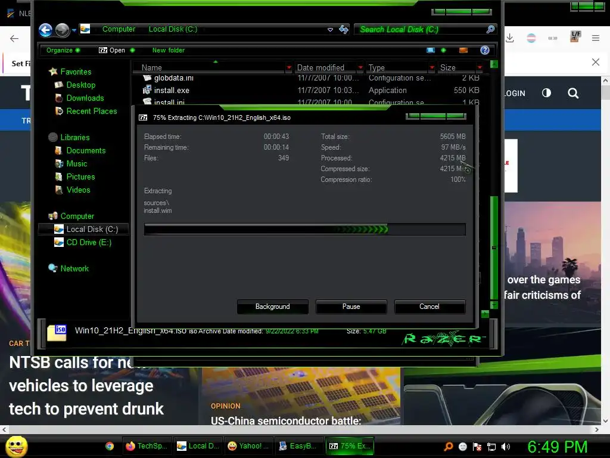This screenshot has height=458, width=610.
Task: Open Videos library
Action: pos(78,190)
